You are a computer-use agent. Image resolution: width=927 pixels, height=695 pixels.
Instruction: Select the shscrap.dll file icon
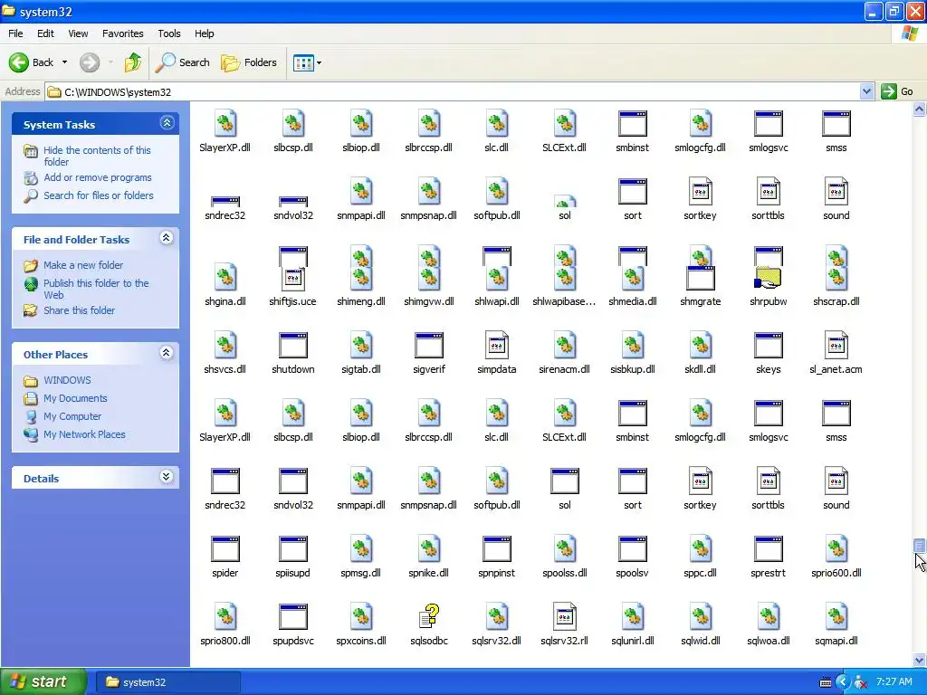[836, 278]
